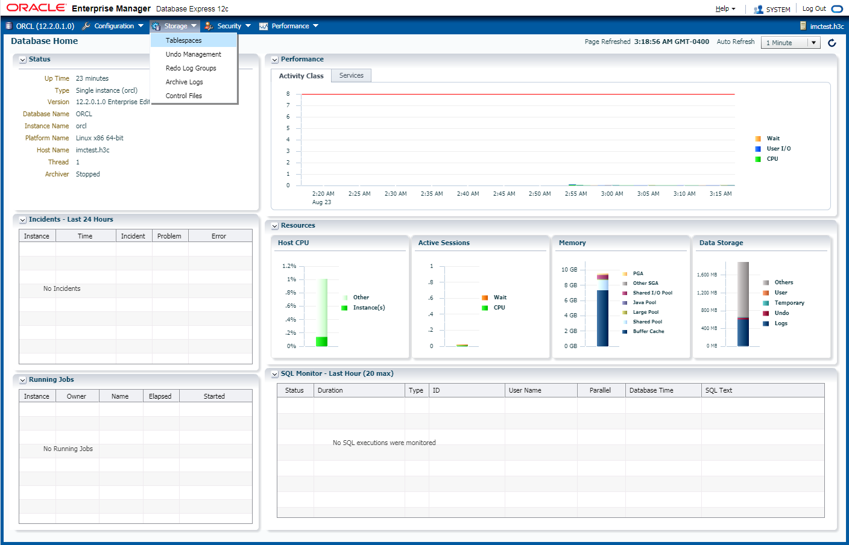
Task: Click the 'No Incidents' message
Action: [62, 288]
